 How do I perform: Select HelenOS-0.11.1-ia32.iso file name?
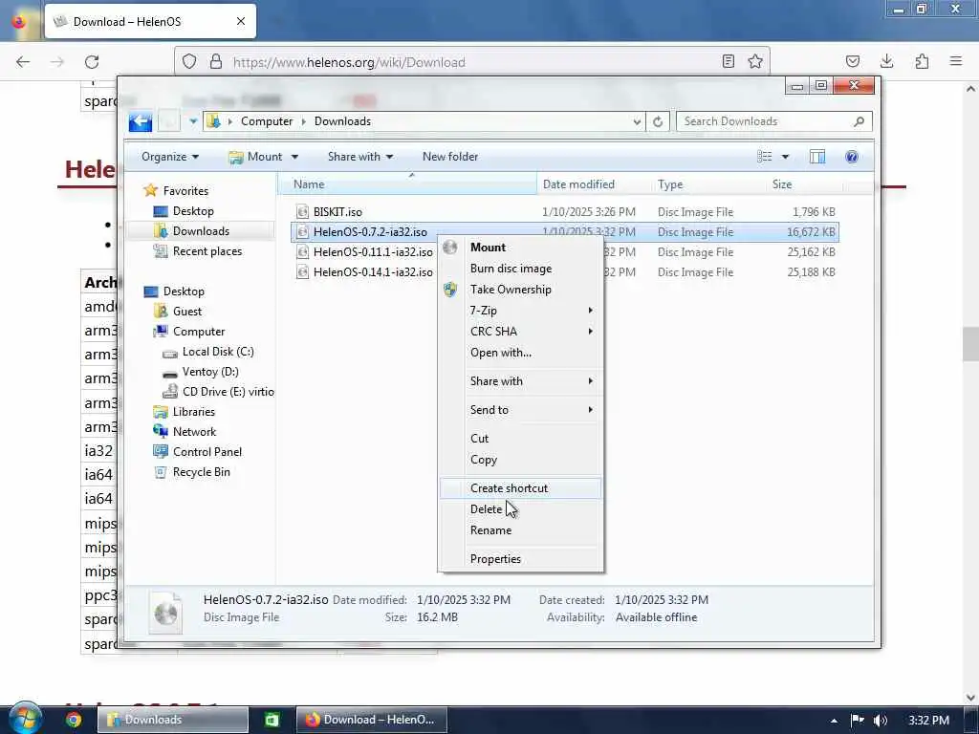373,252
